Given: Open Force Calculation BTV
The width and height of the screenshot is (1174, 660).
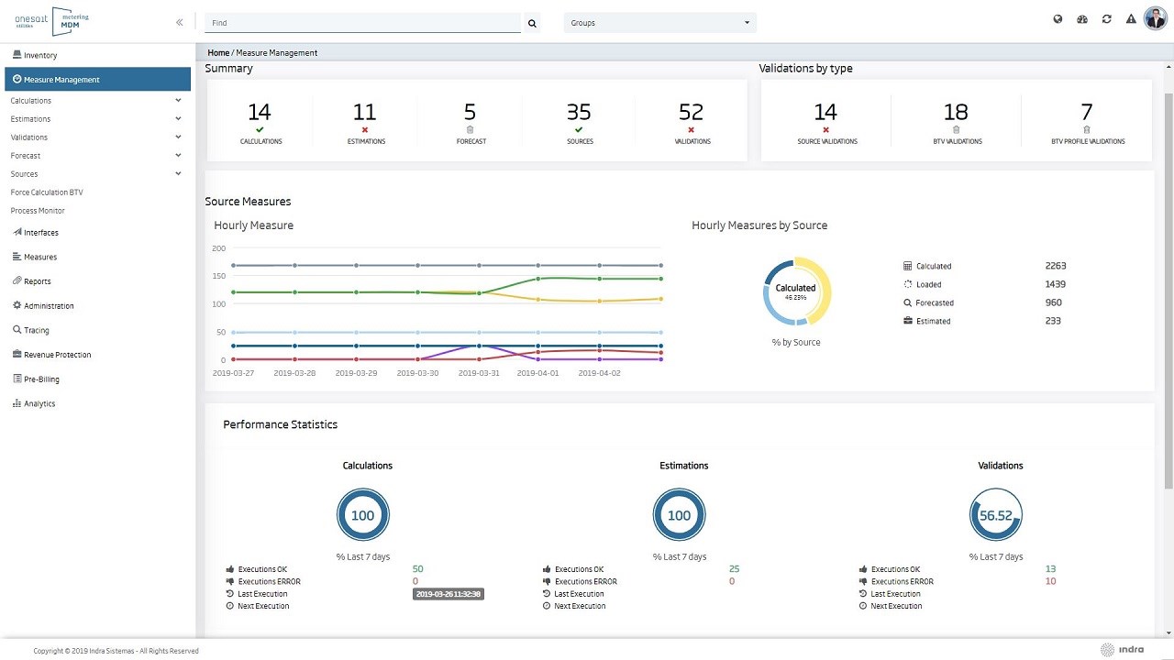Looking at the screenshot, I should (46, 192).
